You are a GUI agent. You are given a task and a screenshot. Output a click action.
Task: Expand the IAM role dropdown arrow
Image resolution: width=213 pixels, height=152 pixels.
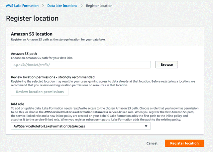(x=146, y=126)
